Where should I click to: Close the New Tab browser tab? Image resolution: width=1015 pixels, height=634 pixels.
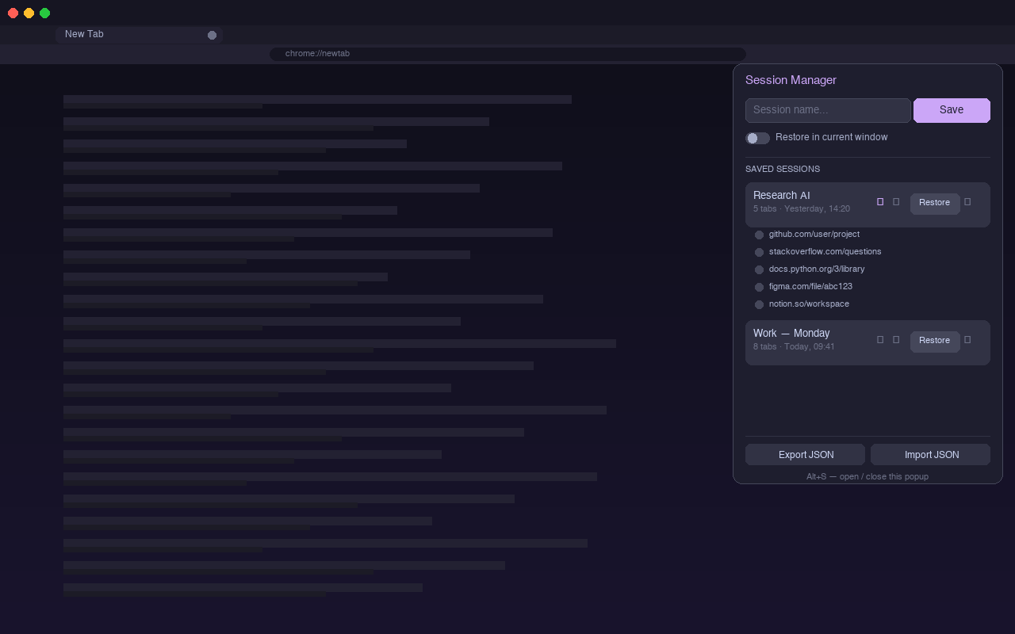212,35
